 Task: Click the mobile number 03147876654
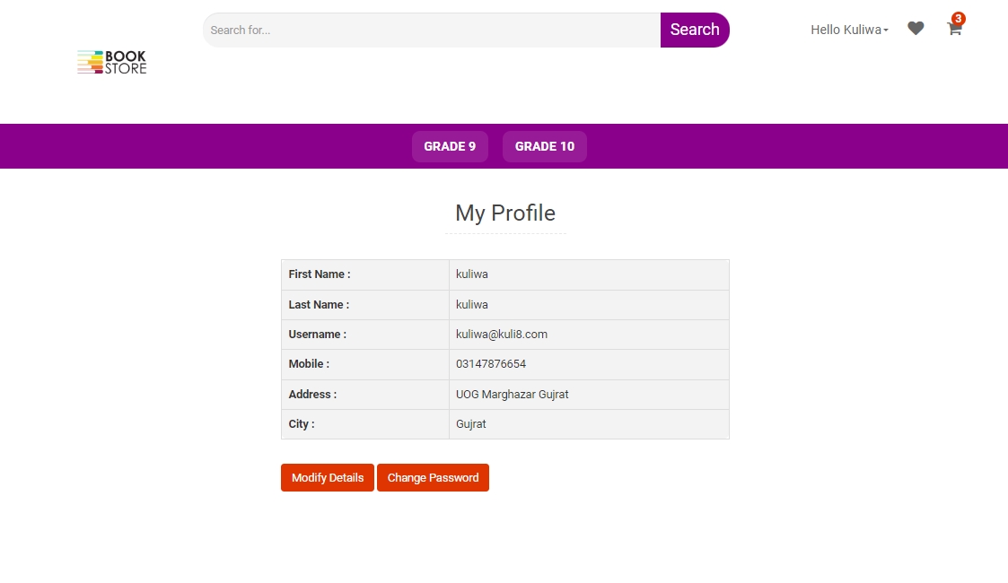click(x=491, y=364)
